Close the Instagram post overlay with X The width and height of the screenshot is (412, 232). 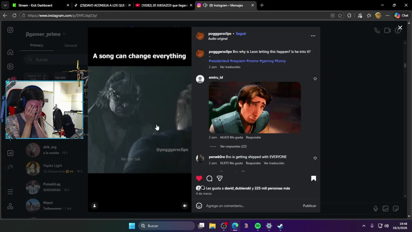coord(400,28)
